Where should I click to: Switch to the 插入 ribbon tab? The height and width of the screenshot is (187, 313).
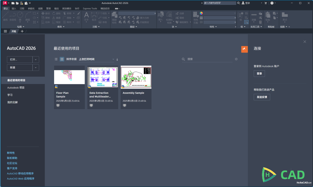[14, 9]
